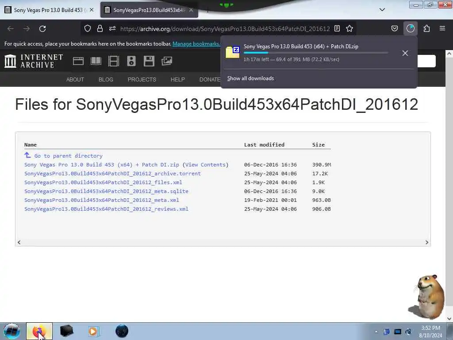Viewport: 453px width, 340px height.
Task: Open the dark globe taskbar icon
Action: (x=122, y=331)
